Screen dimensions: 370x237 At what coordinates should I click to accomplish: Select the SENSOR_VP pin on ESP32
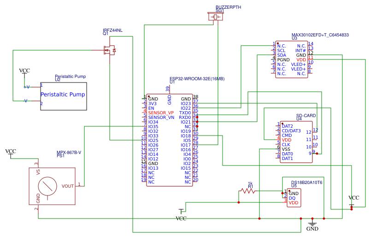point(161,113)
